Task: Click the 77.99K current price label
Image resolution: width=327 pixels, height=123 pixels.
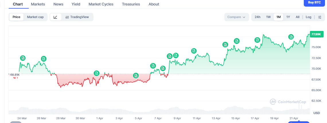Action: click(x=316, y=34)
